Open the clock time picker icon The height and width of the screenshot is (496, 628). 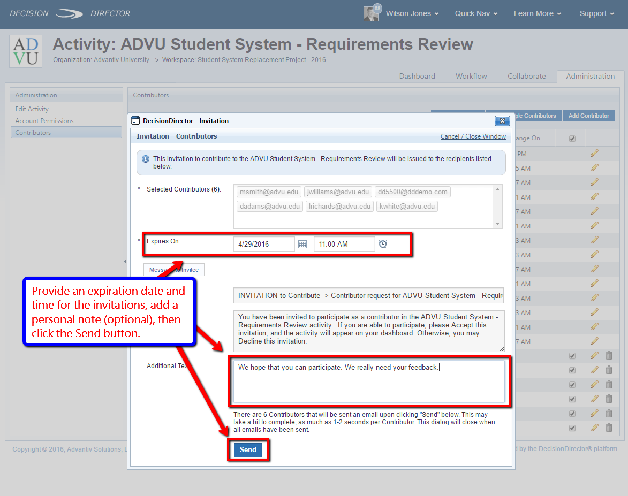click(383, 244)
